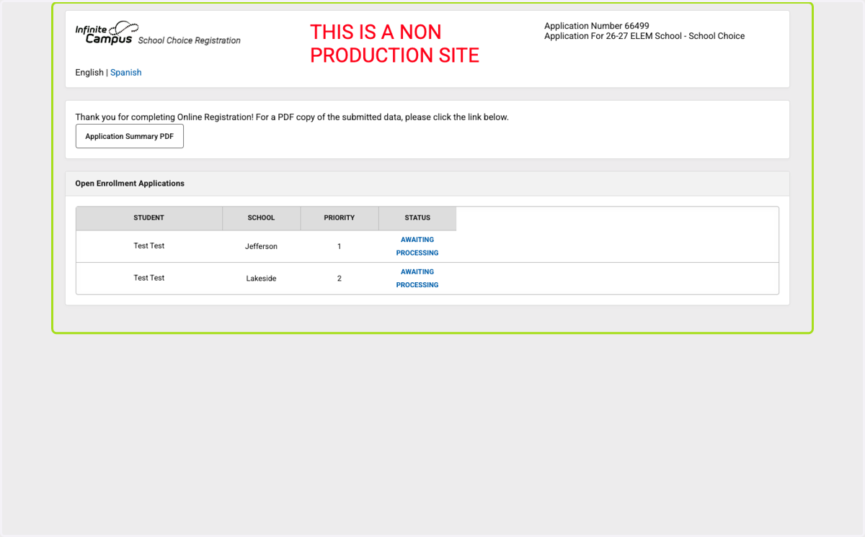
Task: Click the School Choice Registration title
Action: [190, 41]
